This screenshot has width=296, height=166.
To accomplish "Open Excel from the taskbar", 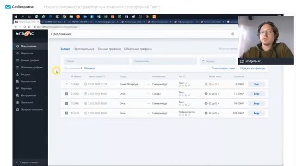I will click(x=106, y=17).
